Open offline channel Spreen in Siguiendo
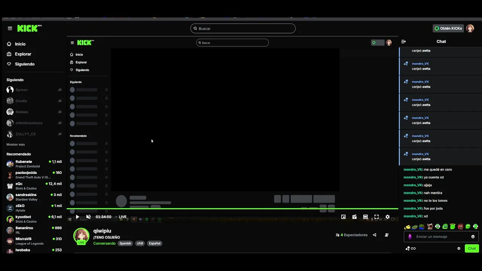Viewport: 482px width, 271px height. 34,90
